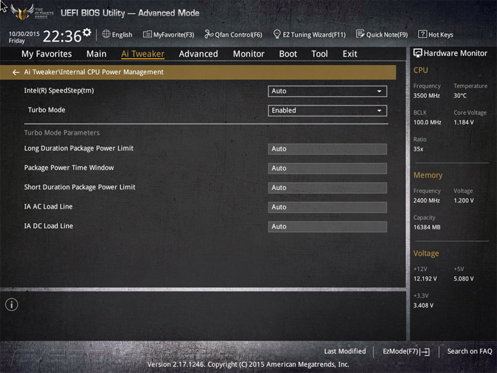Click the Voltage section heading
Viewport: 497px width, 373px height.
pyautogui.click(x=426, y=254)
